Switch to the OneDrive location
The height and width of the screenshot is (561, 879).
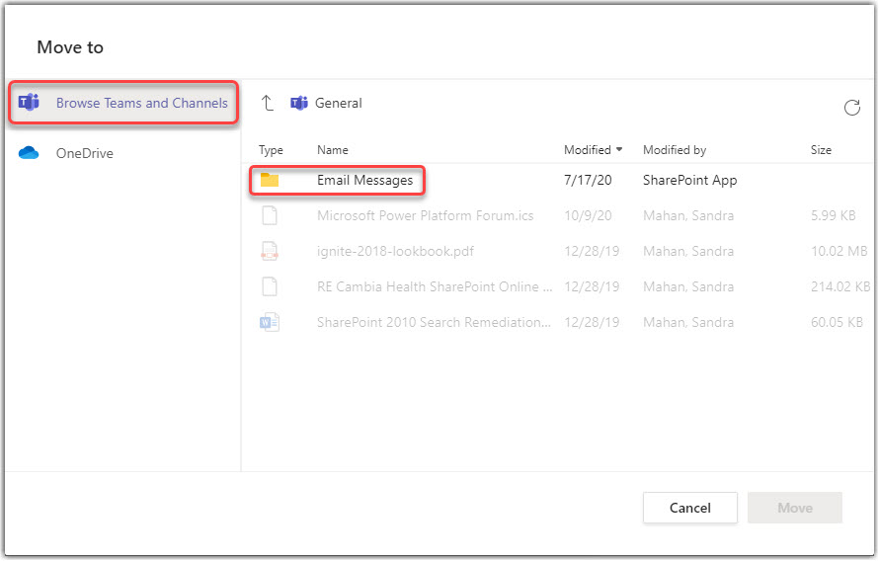click(x=84, y=153)
